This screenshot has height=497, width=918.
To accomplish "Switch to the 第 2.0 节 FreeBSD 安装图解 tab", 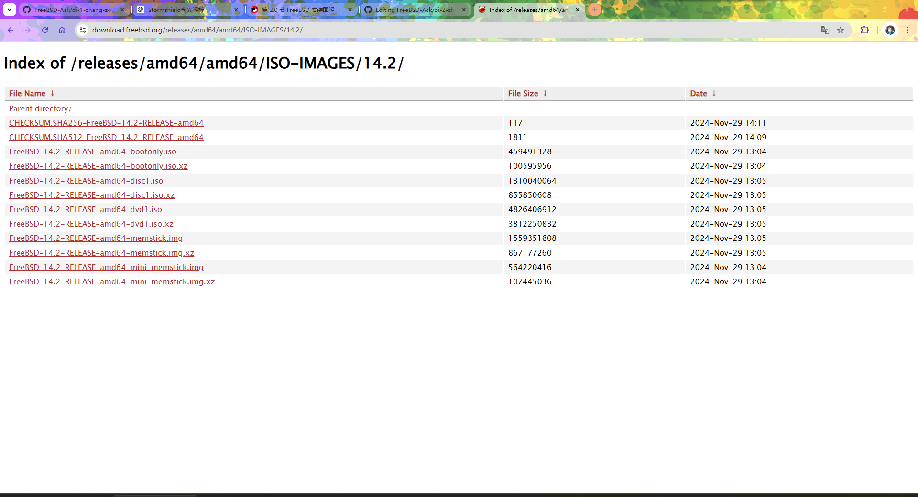I will (x=301, y=10).
